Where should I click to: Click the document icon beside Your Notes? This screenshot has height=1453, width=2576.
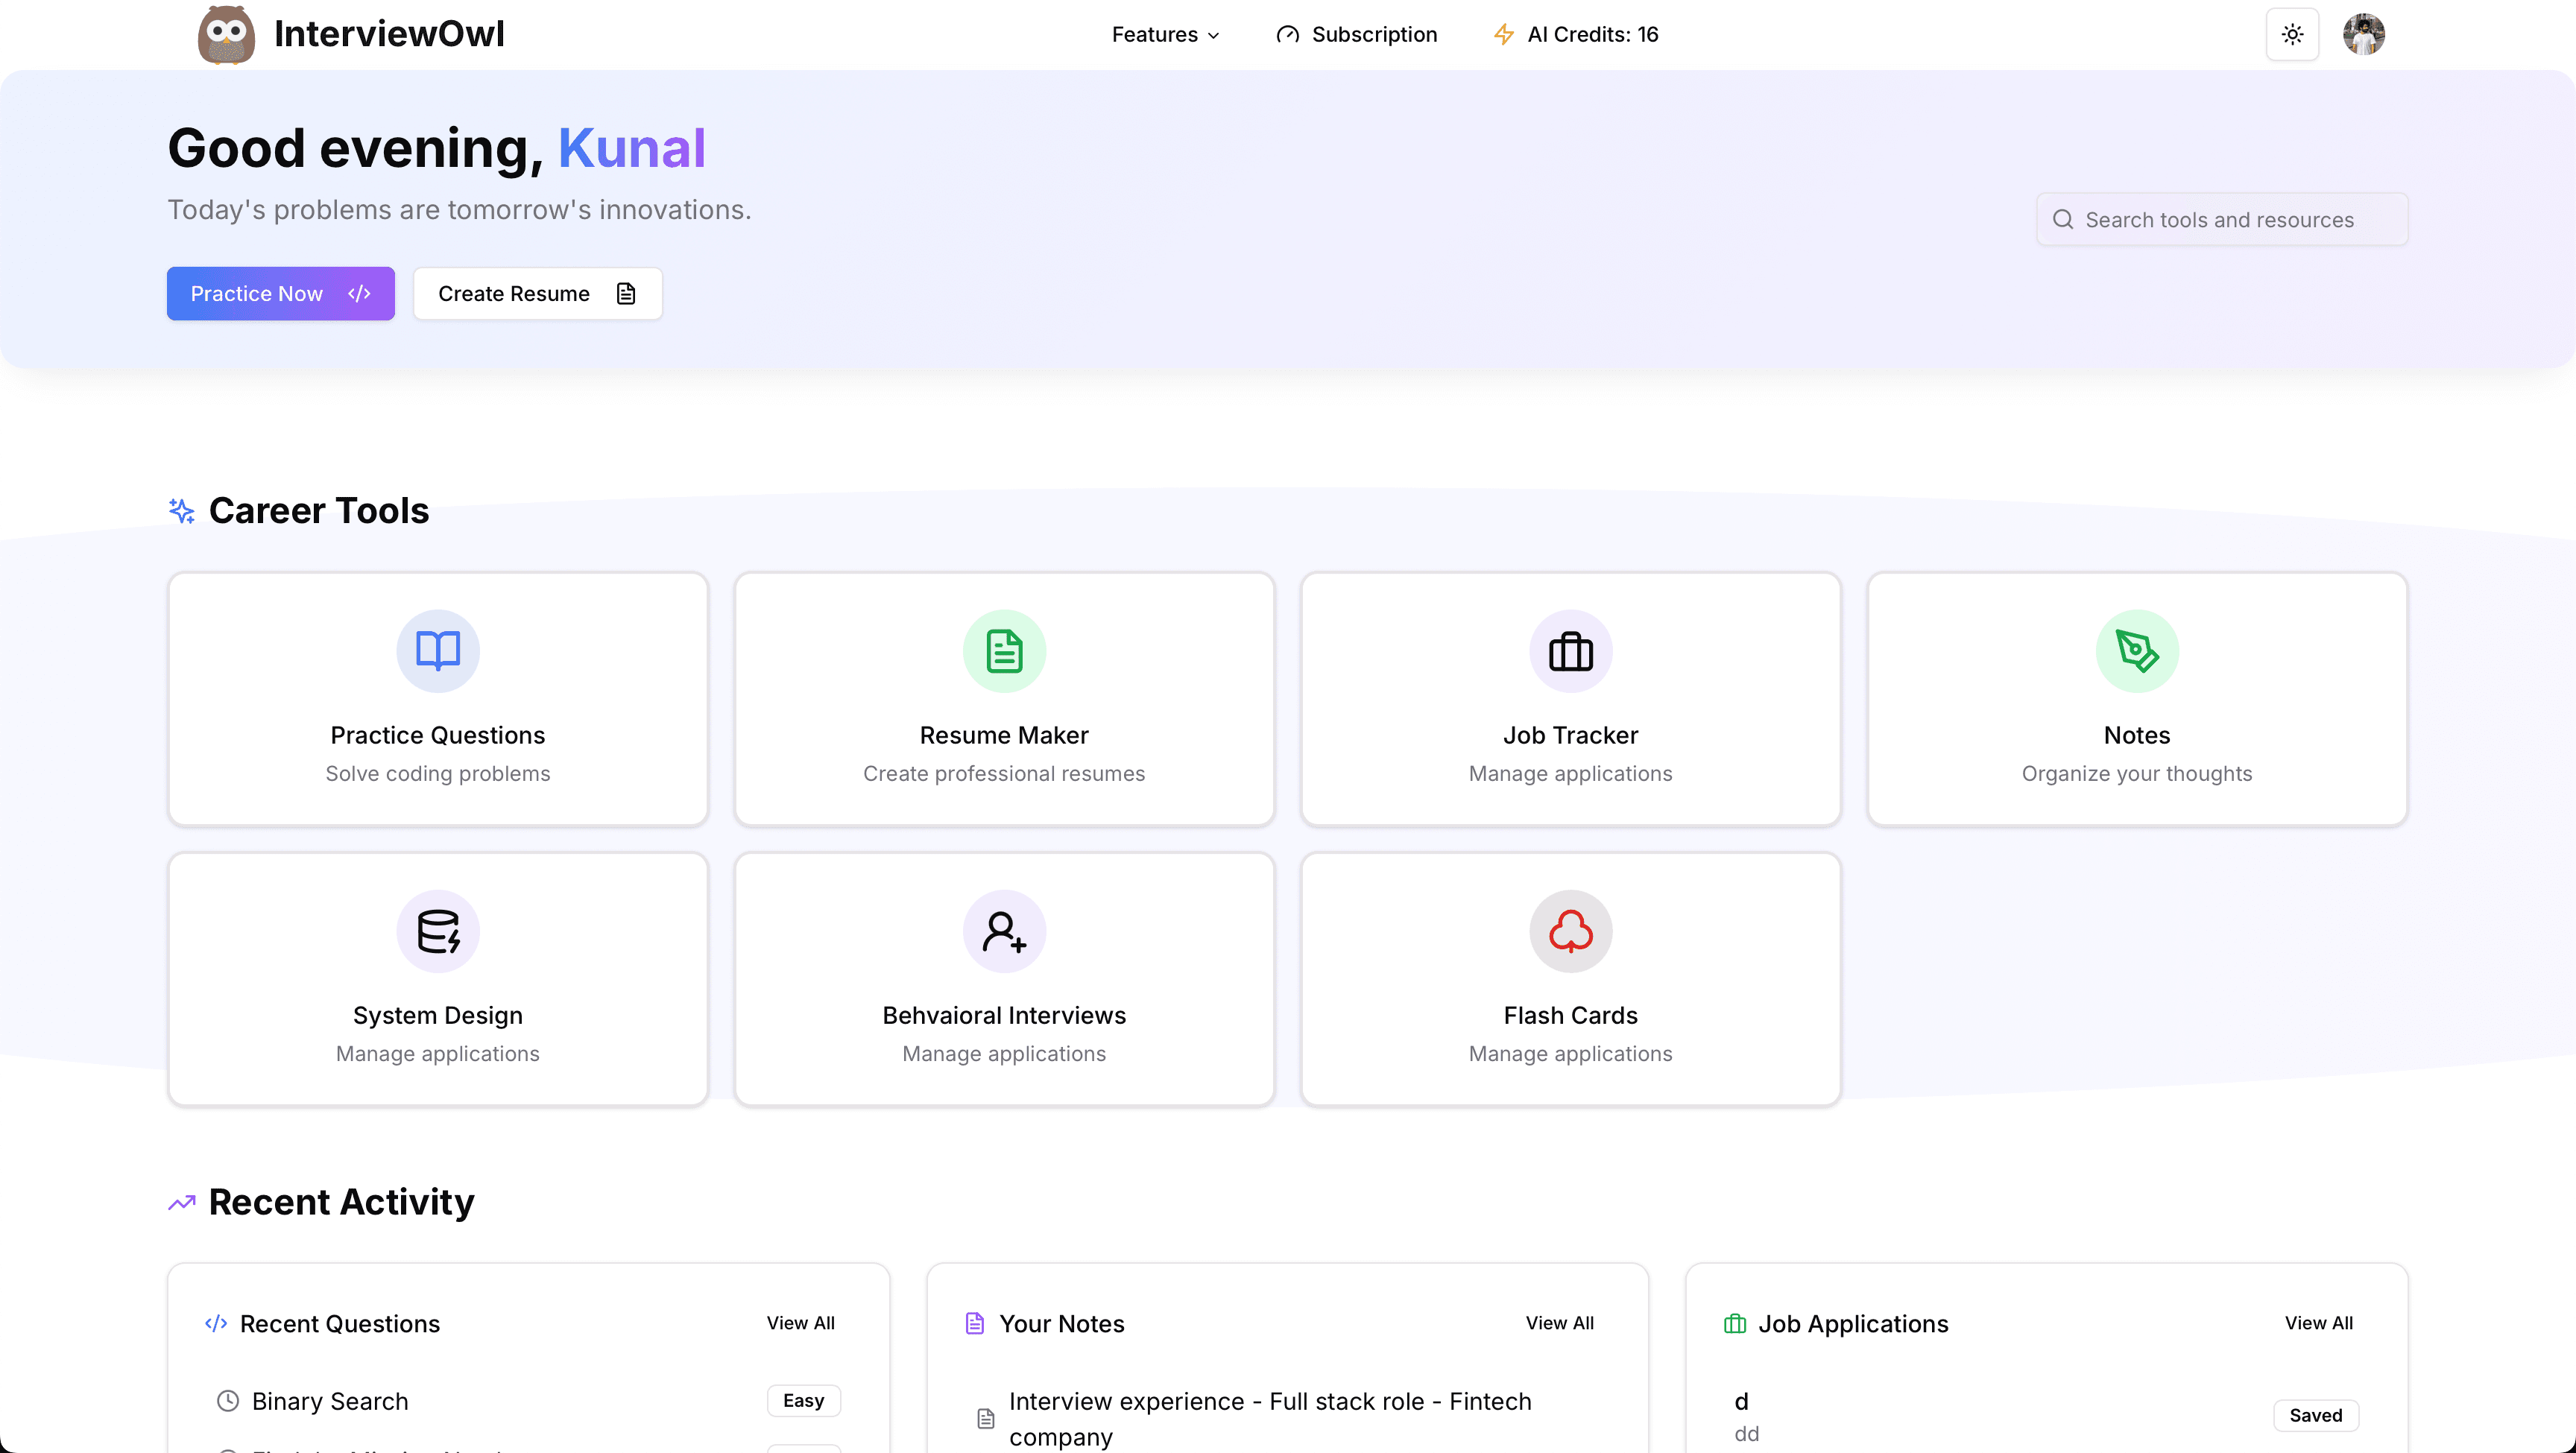point(975,1324)
